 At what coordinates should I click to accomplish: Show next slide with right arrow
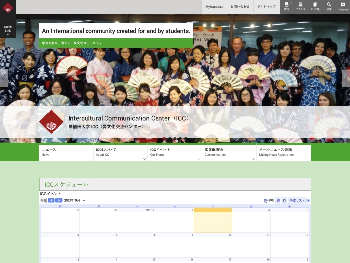pos(346,78)
